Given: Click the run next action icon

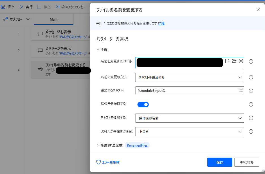Looking at the screenshot, I should tap(57, 7).
